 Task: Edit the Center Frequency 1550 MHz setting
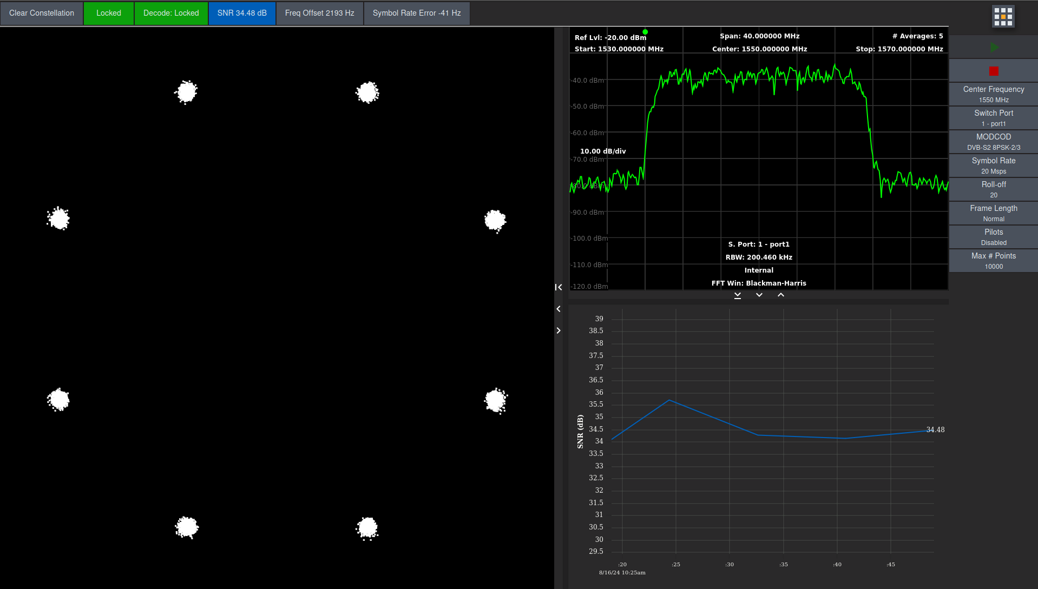pos(993,94)
